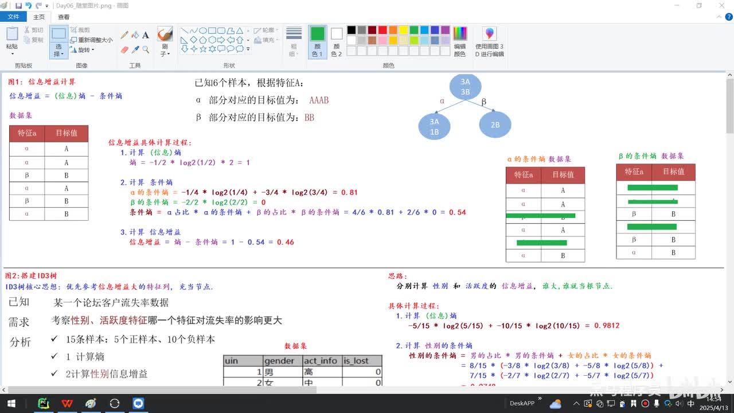
Task: Select 颜色 2 background color button
Action: point(337,41)
